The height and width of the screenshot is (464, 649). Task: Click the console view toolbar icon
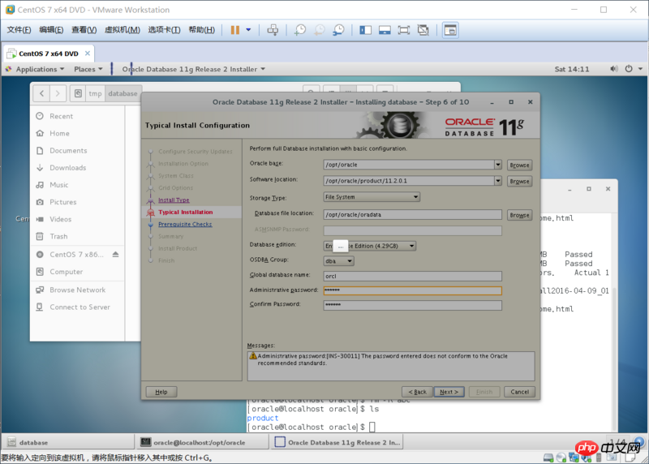(x=450, y=30)
